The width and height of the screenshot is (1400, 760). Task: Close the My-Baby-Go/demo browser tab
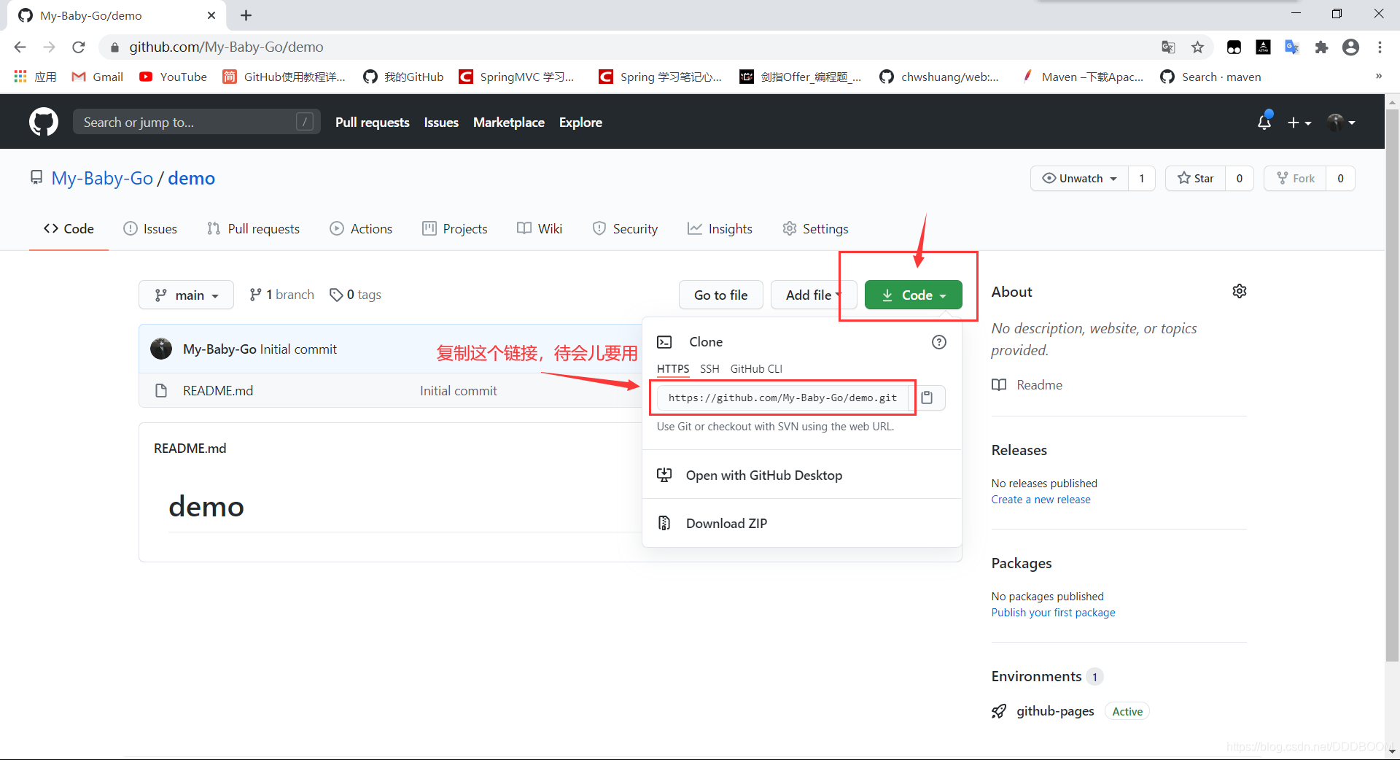(211, 15)
